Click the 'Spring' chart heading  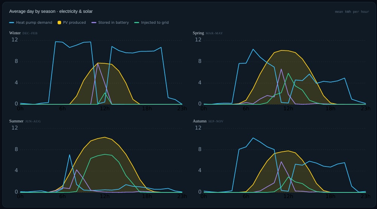pos(198,33)
